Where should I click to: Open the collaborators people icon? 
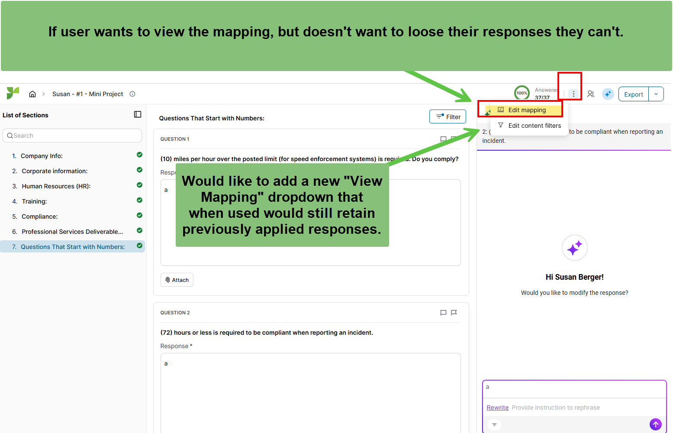coord(591,94)
